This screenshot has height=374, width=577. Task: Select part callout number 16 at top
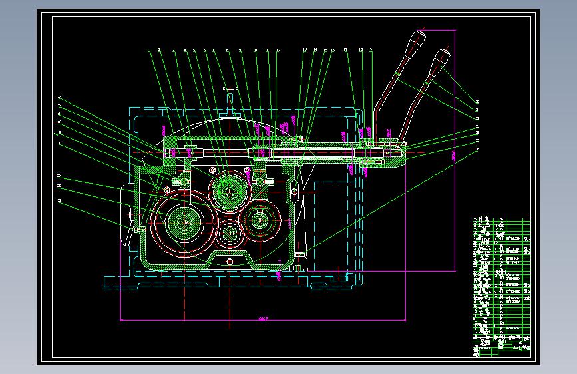point(333,50)
